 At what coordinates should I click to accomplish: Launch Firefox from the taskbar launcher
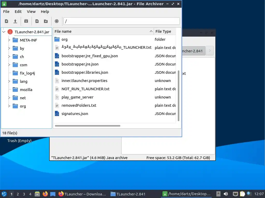[45, 194]
